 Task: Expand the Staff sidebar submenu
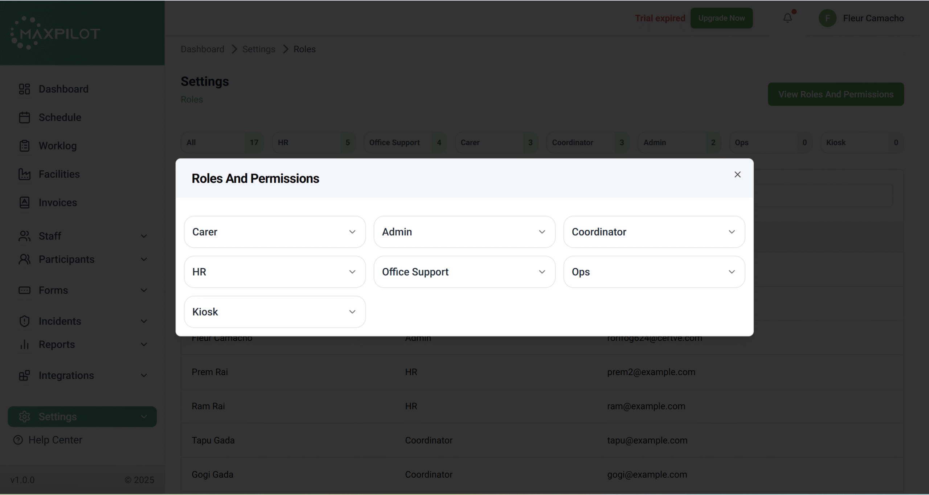coord(144,236)
